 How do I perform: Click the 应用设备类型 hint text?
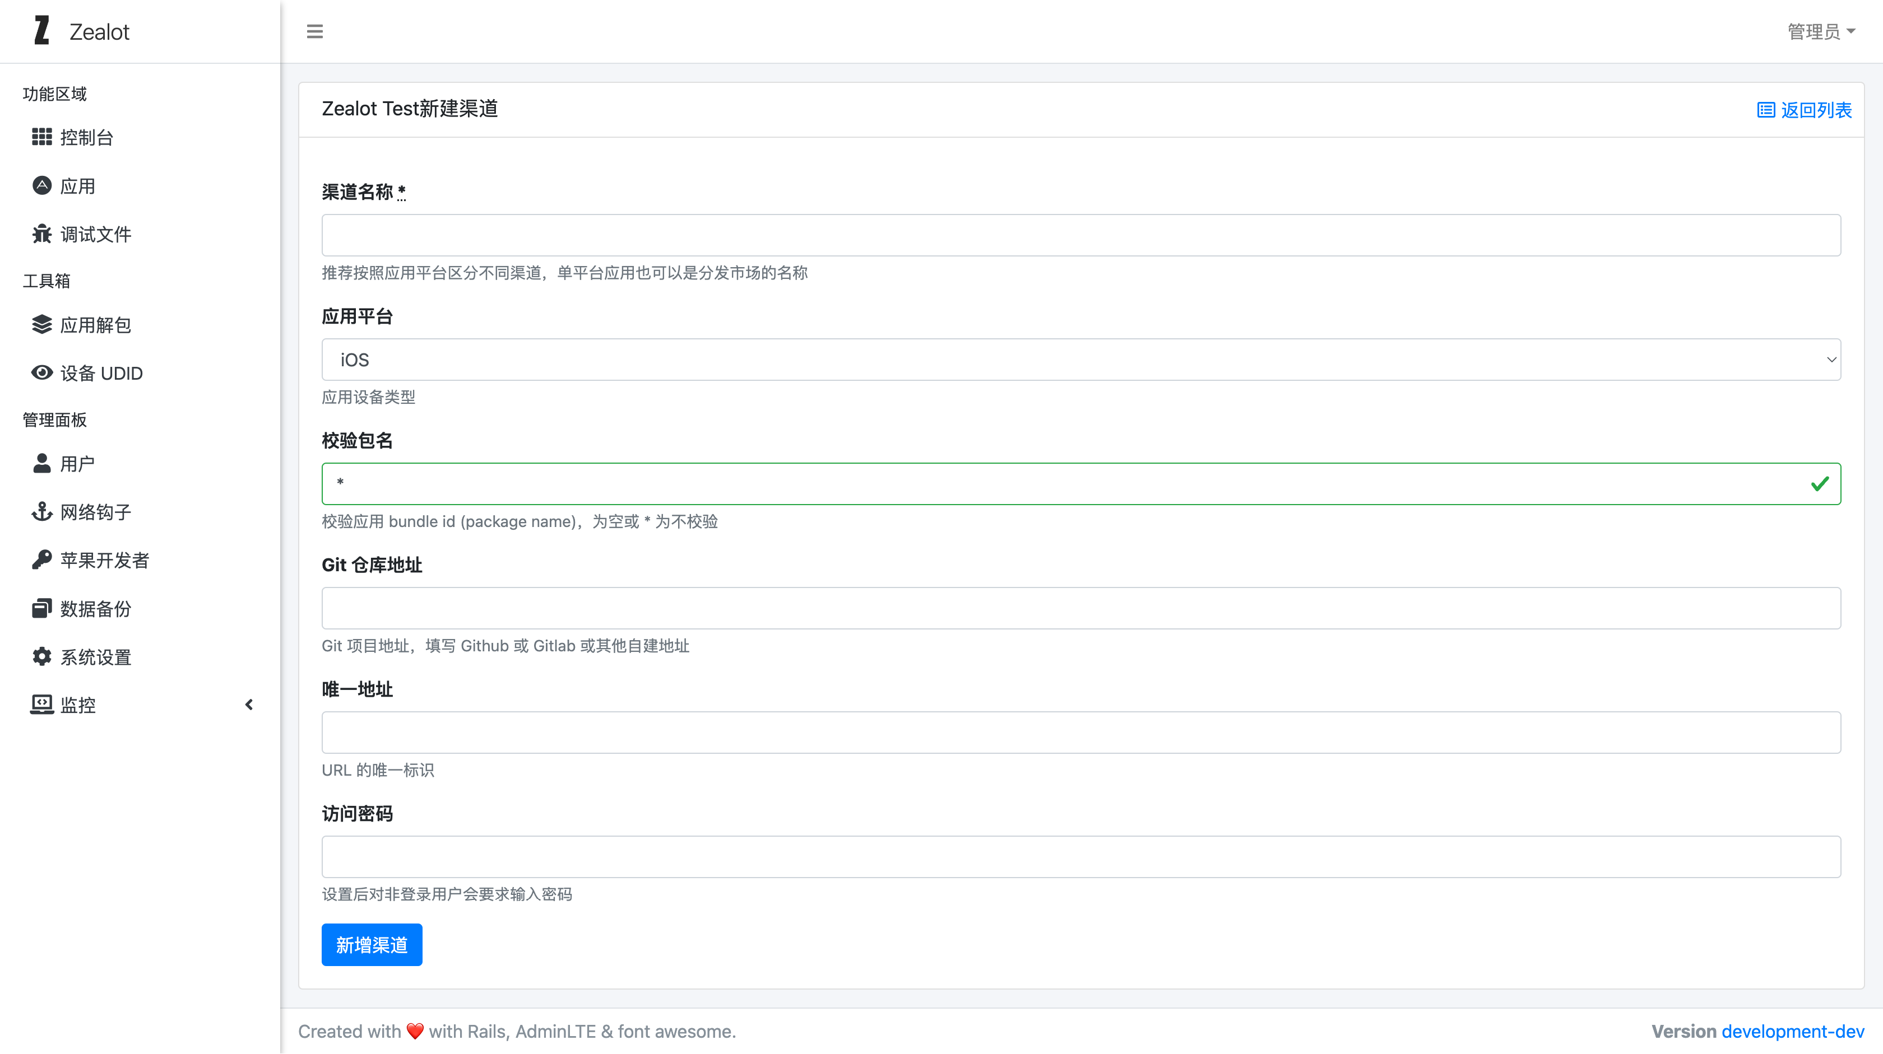tap(368, 397)
